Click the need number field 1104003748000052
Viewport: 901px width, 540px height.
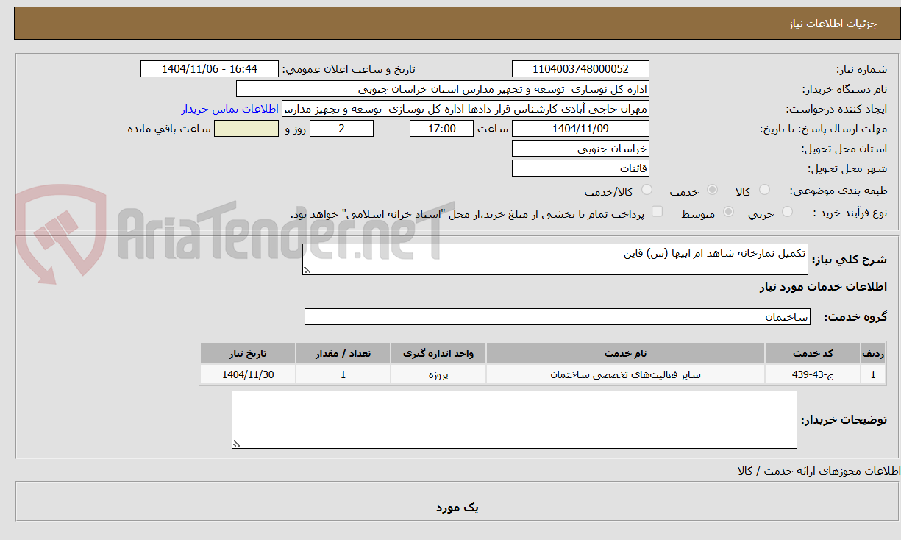click(x=580, y=69)
